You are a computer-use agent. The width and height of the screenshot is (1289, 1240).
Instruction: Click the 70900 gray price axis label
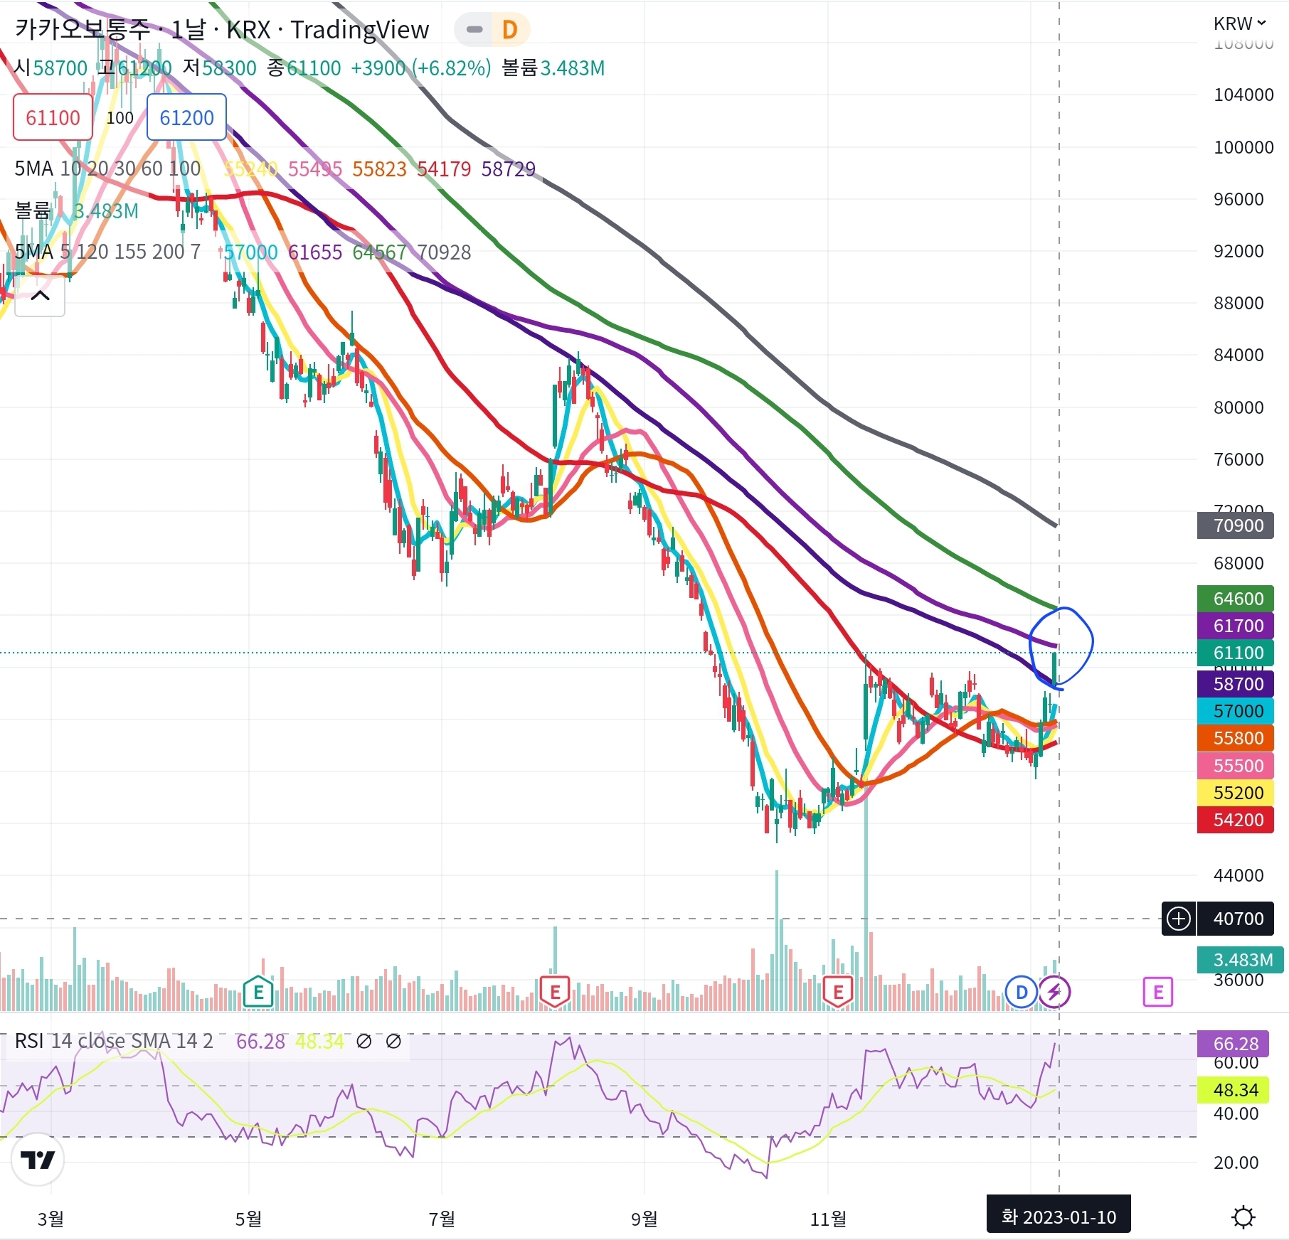coord(1236,525)
